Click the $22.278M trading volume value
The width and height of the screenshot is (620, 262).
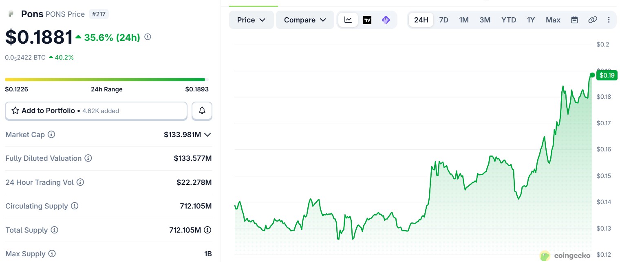(x=194, y=182)
